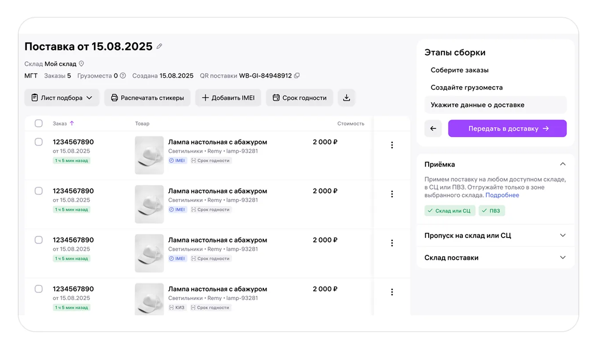Select the Укажите данные о доставке stage
The image size is (597, 349).
(495, 105)
